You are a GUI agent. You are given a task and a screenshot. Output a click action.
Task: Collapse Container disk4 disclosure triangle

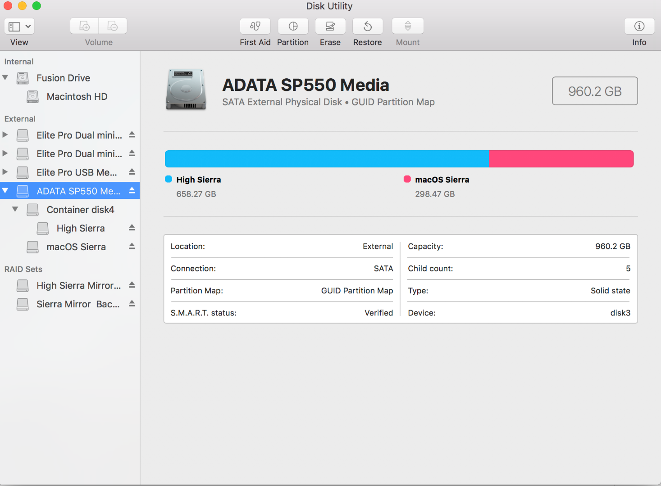(x=15, y=209)
